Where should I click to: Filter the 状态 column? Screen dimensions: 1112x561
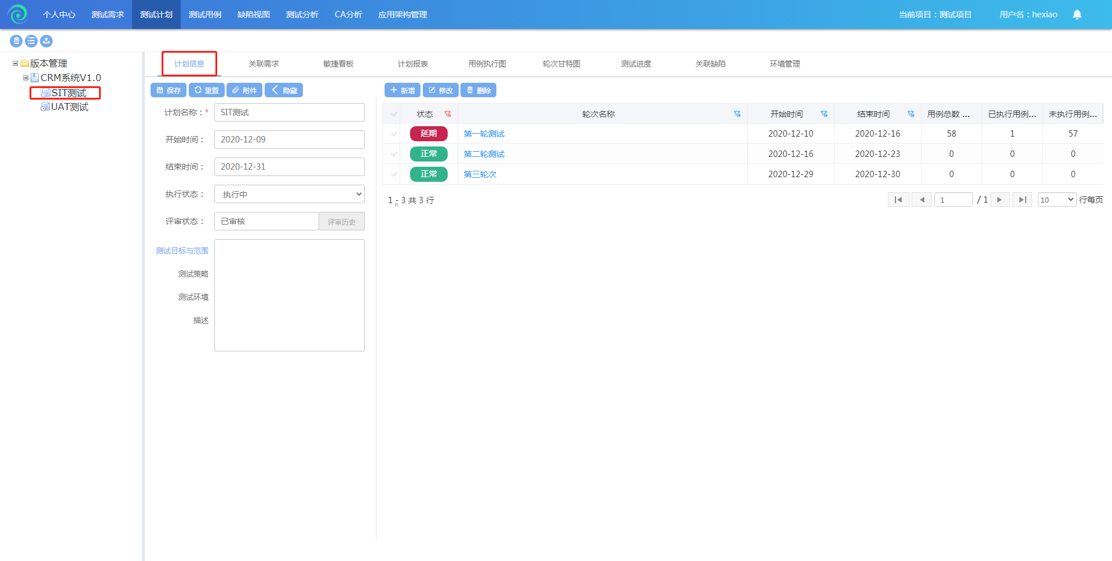coord(448,114)
